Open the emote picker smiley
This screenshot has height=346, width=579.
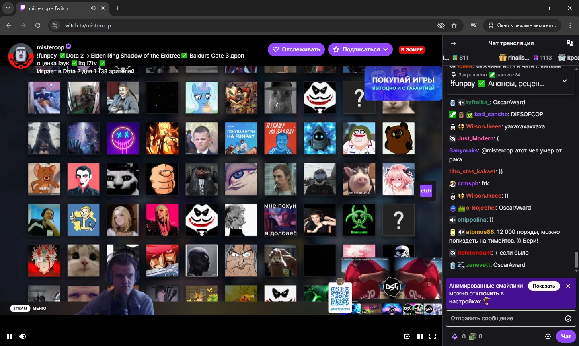pos(568,319)
